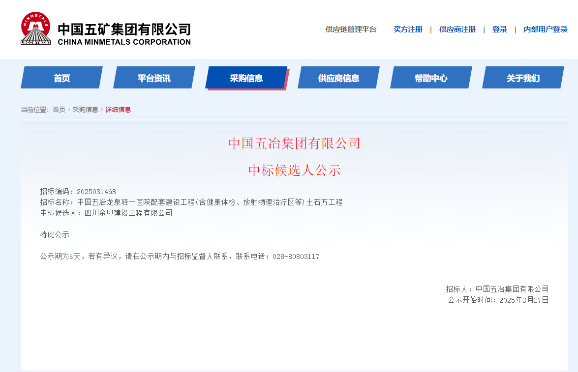The height and width of the screenshot is (372, 578).
Task: Open the 内部用户登录 internal user login link
Action: click(x=546, y=29)
